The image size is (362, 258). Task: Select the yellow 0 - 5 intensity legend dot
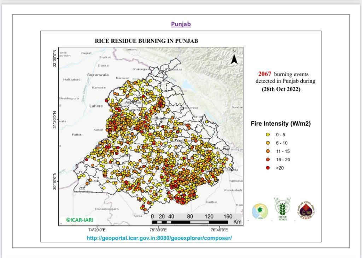click(x=268, y=135)
